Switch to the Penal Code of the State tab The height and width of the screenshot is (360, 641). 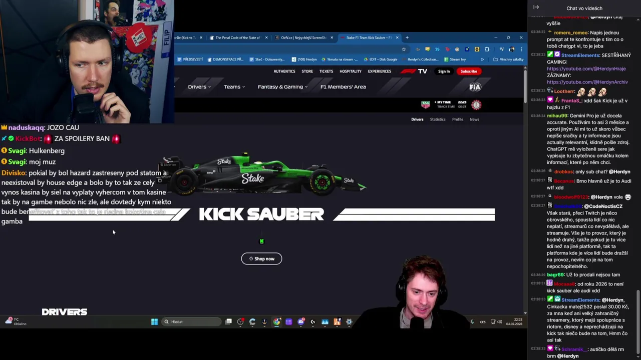(x=238, y=37)
